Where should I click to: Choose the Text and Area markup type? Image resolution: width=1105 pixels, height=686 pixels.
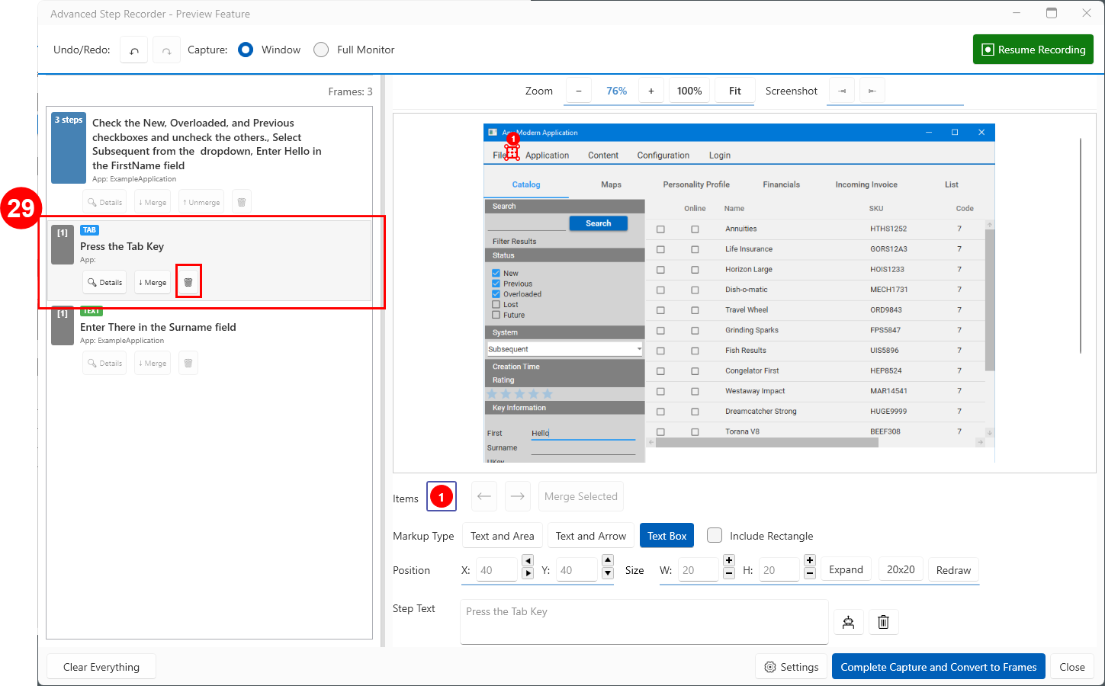point(502,536)
